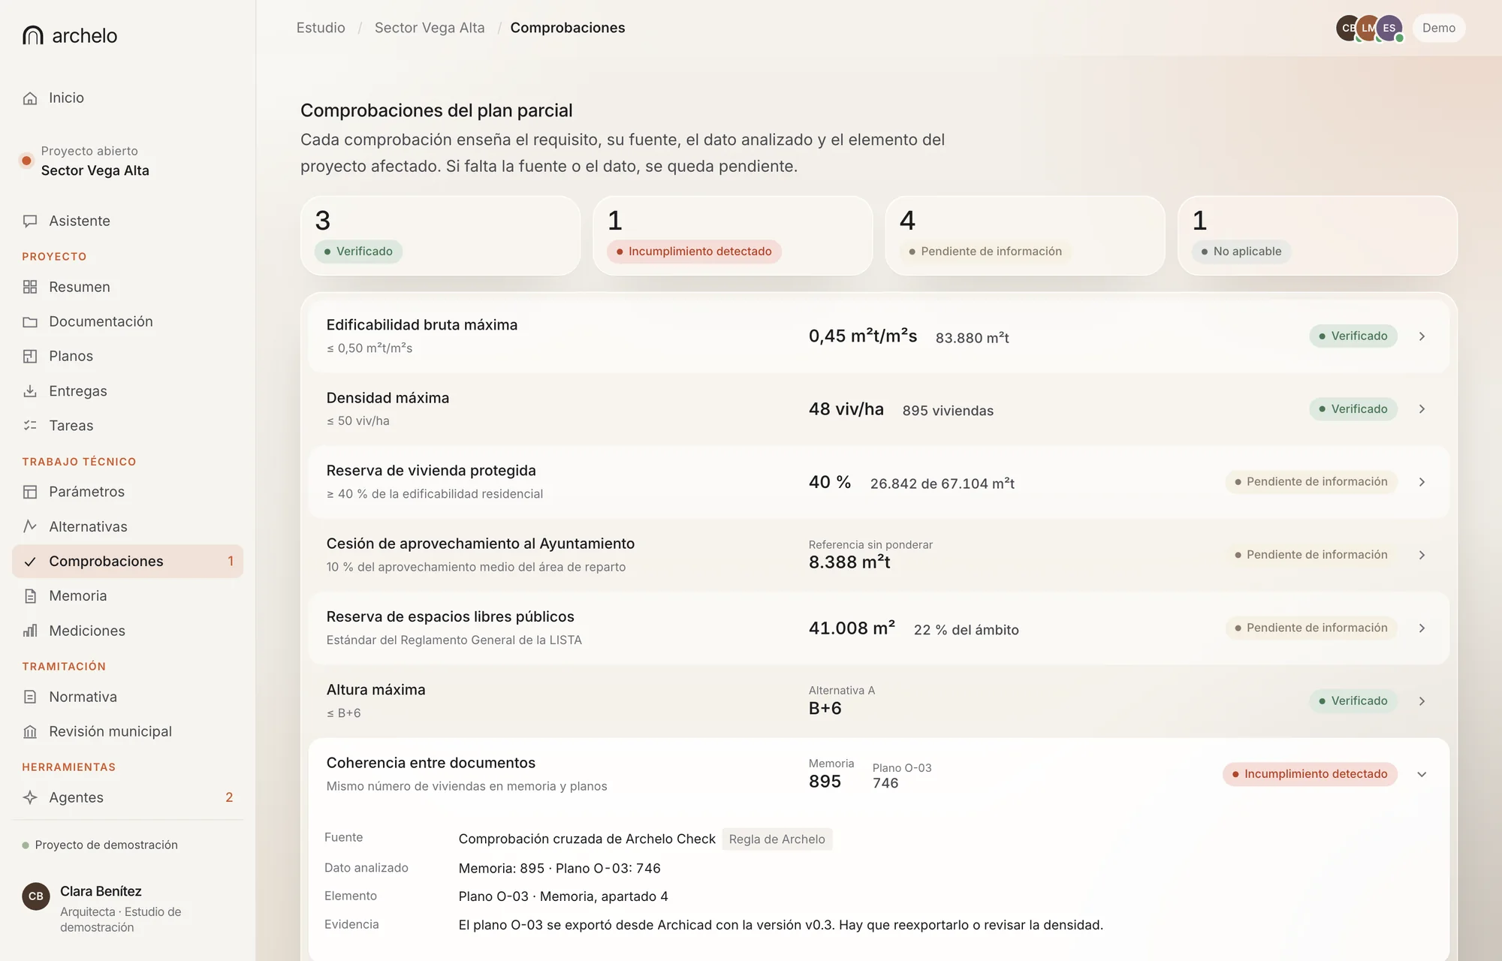Click the Tareas checklist icon
Viewport: 1502px width, 961px height.
pos(30,426)
